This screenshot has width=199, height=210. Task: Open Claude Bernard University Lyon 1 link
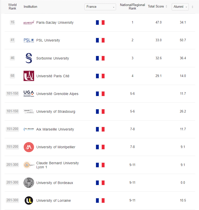tap(57, 165)
